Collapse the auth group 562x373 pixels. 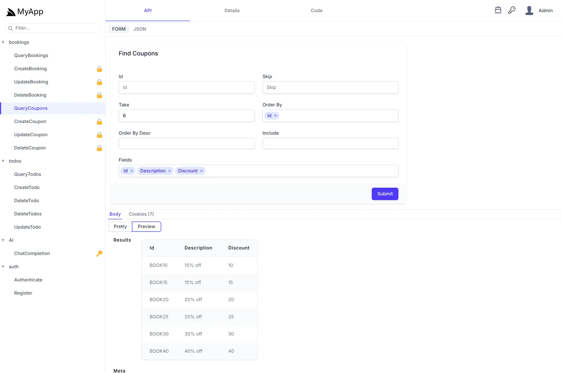3,267
